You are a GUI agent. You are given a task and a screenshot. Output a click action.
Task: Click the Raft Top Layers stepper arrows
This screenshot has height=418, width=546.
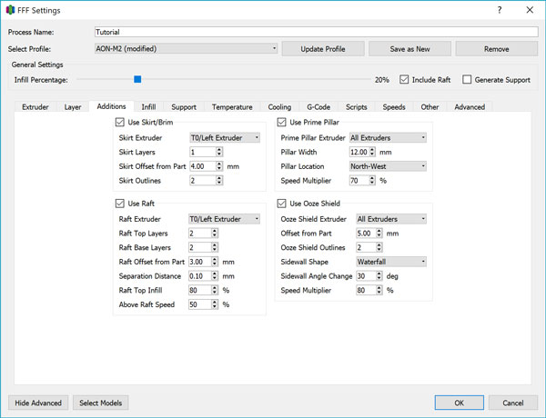pyautogui.click(x=215, y=234)
